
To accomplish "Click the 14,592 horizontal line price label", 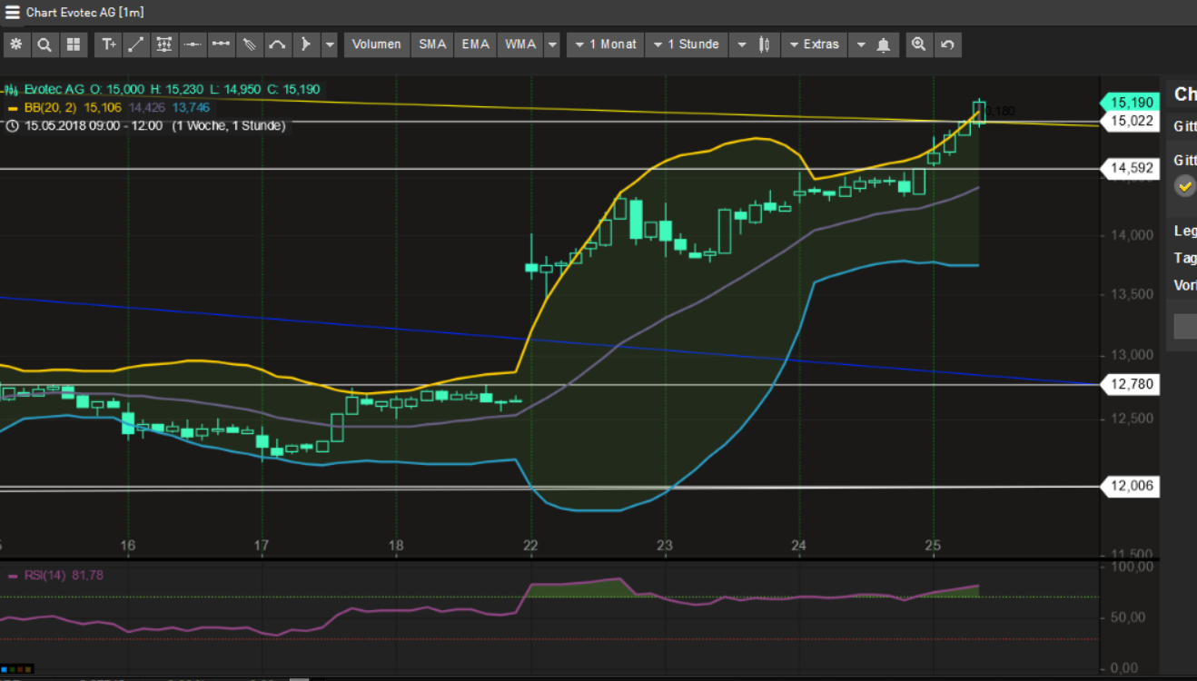I will click(1131, 168).
